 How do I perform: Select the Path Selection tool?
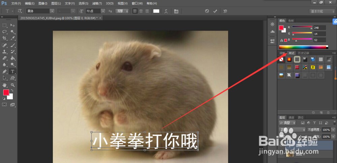(4, 78)
